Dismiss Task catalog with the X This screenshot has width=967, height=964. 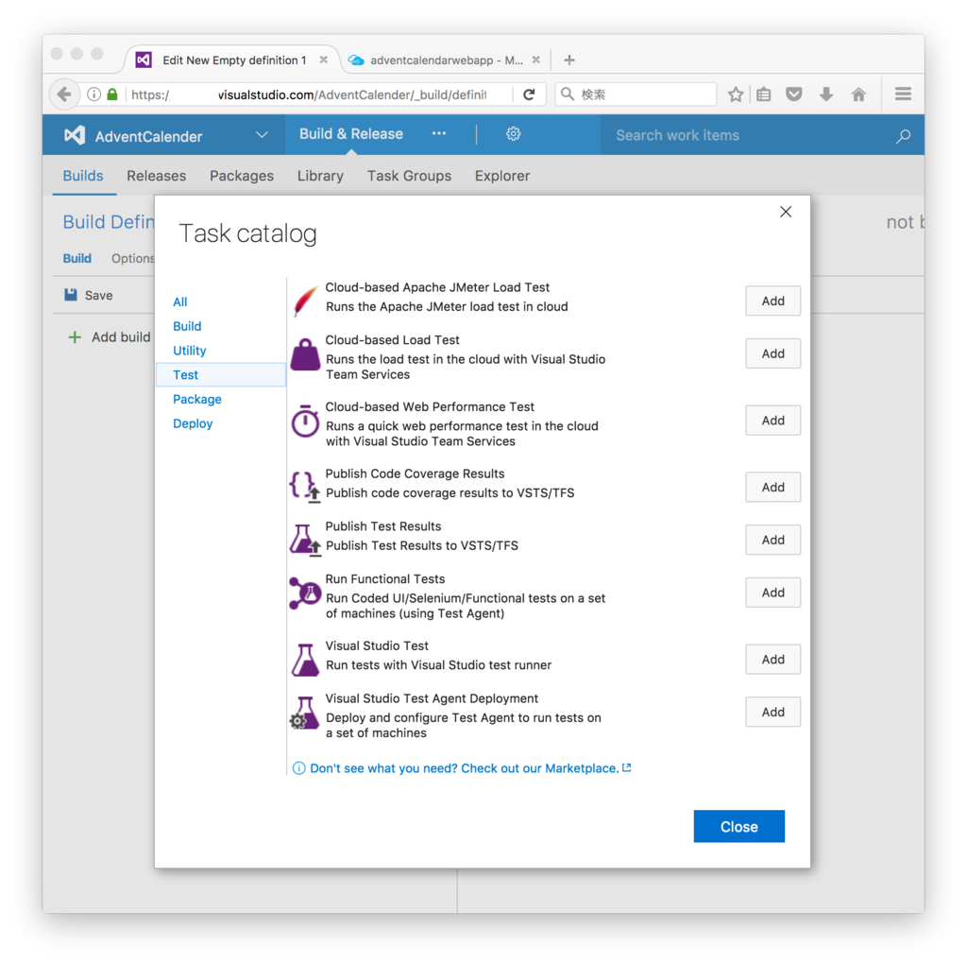coord(786,212)
